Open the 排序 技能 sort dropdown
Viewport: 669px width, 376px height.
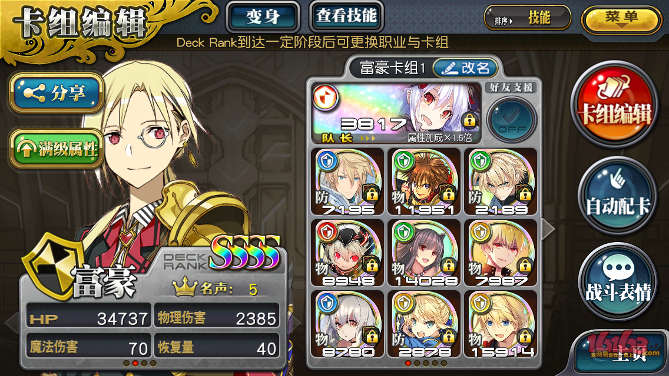[x=527, y=18]
